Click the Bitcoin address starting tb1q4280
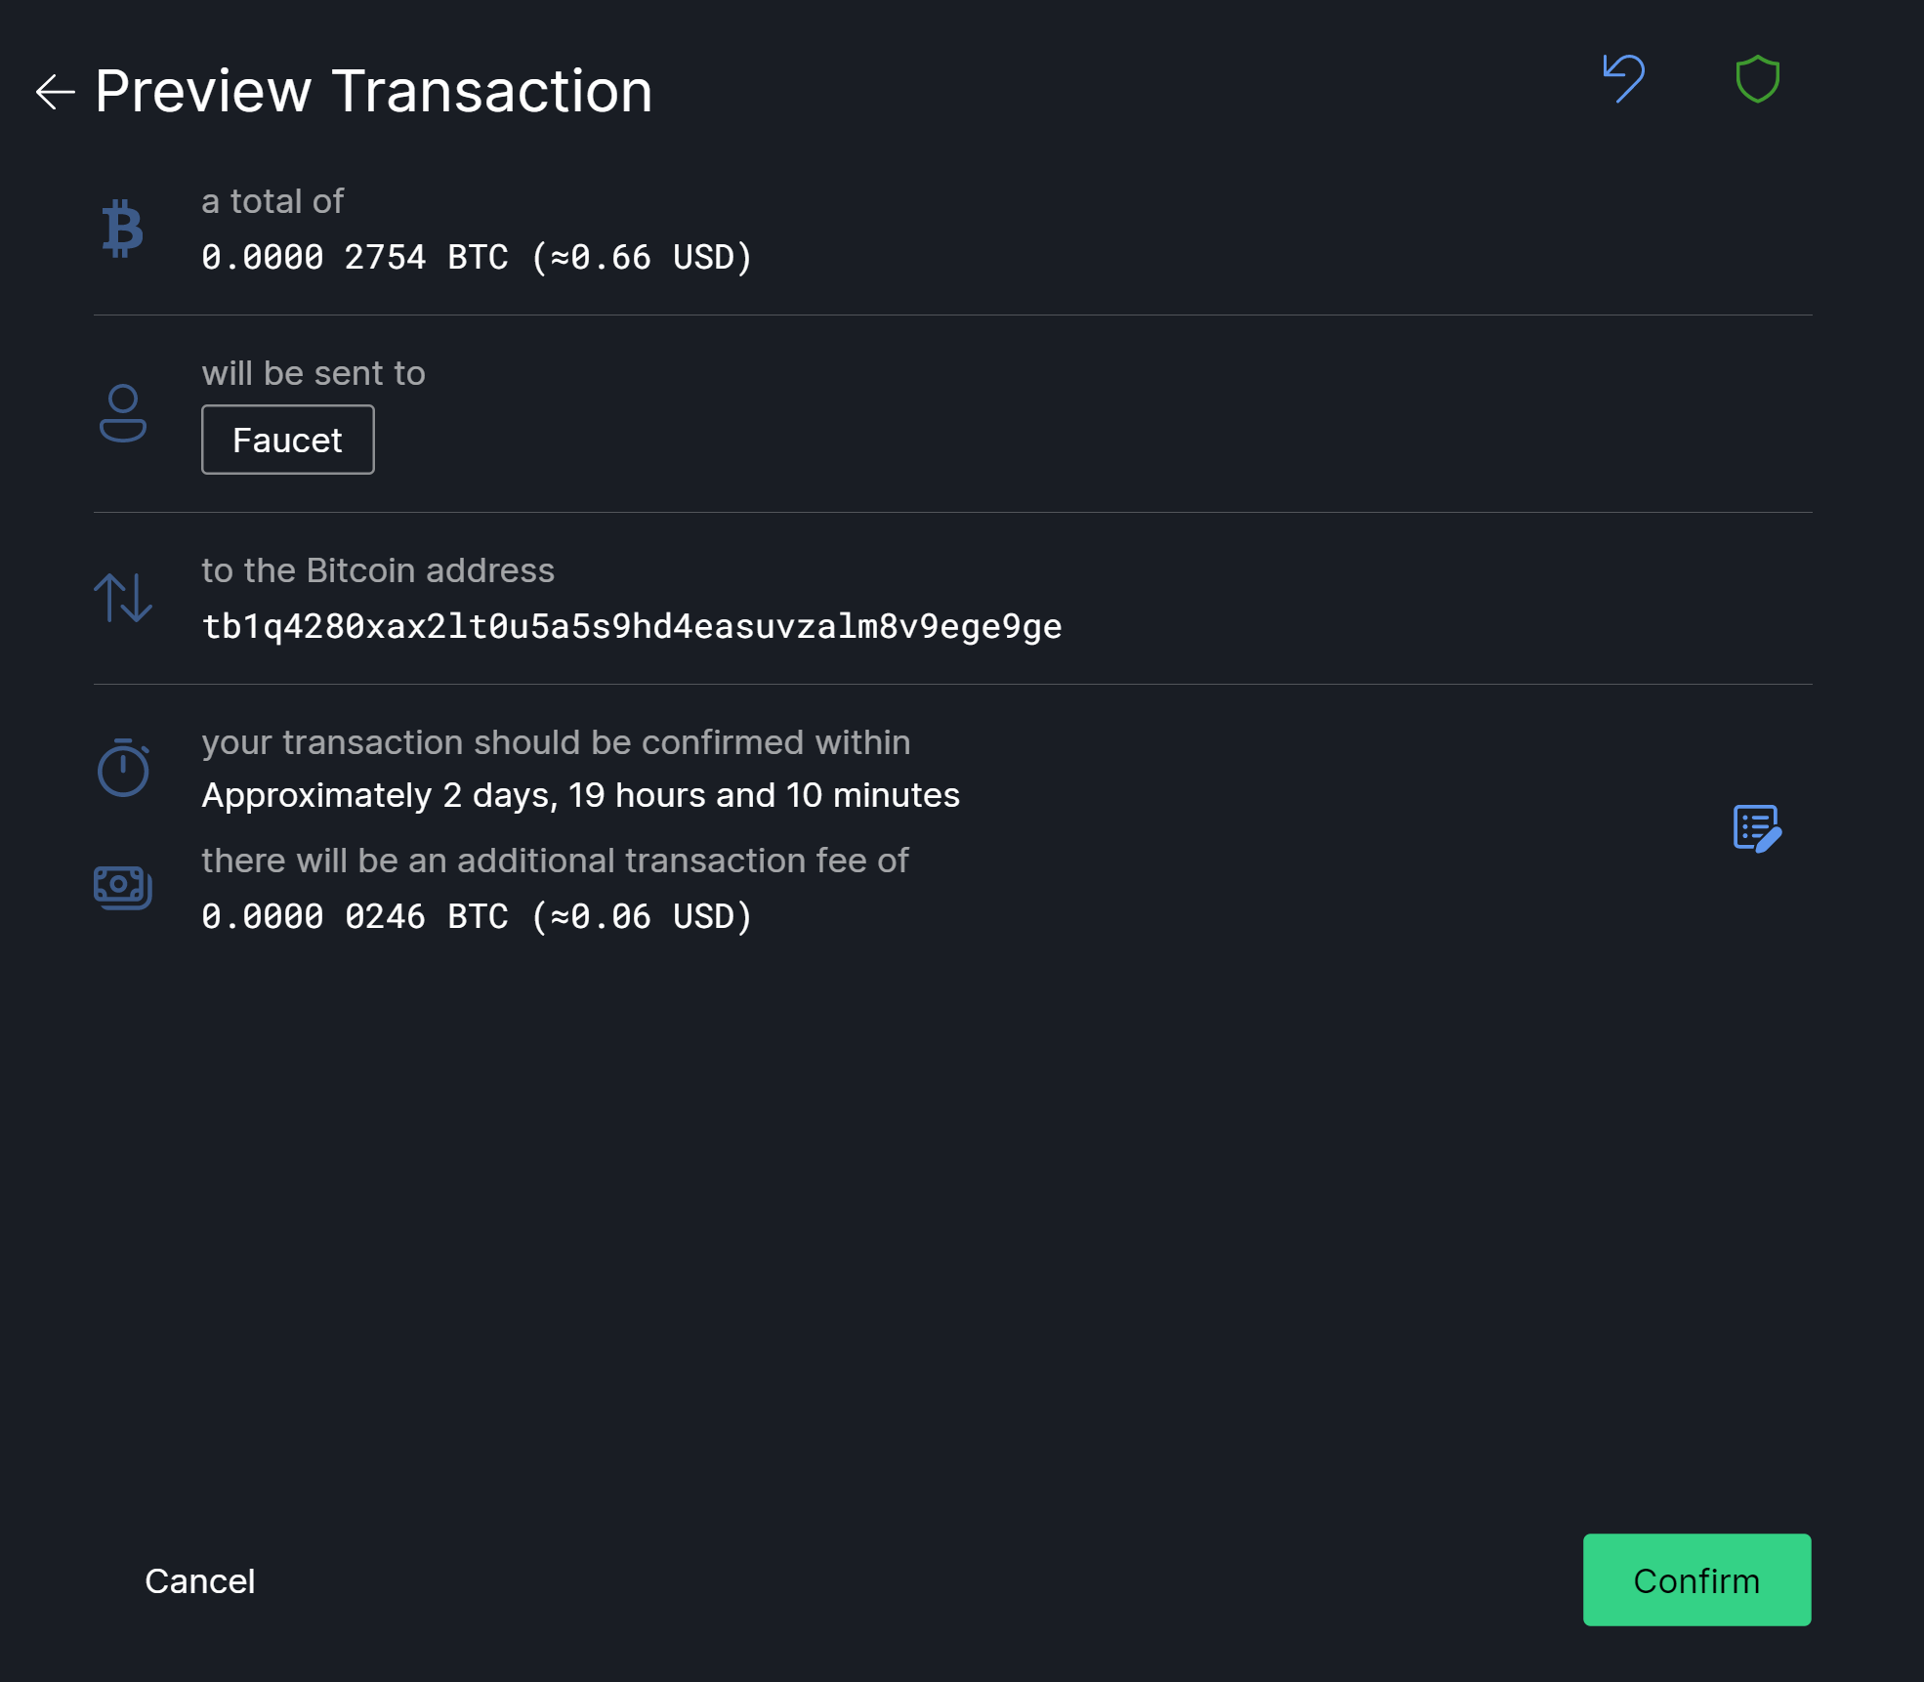The image size is (1924, 1682). (x=631, y=626)
